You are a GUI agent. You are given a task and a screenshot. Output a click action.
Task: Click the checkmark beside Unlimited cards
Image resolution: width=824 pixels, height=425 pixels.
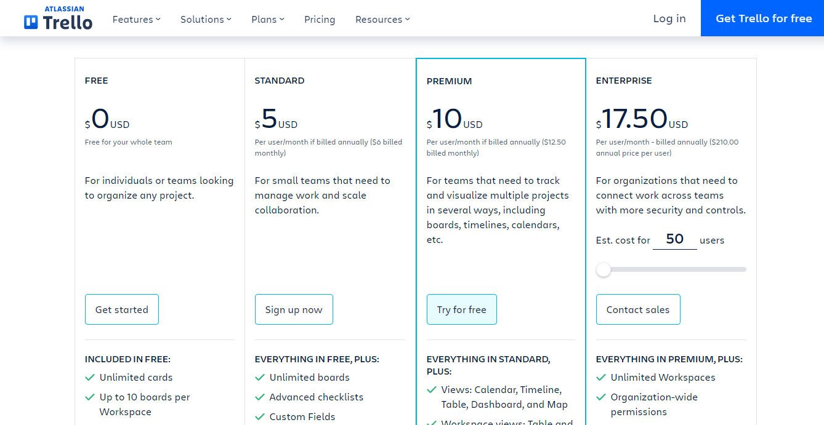[x=90, y=377]
